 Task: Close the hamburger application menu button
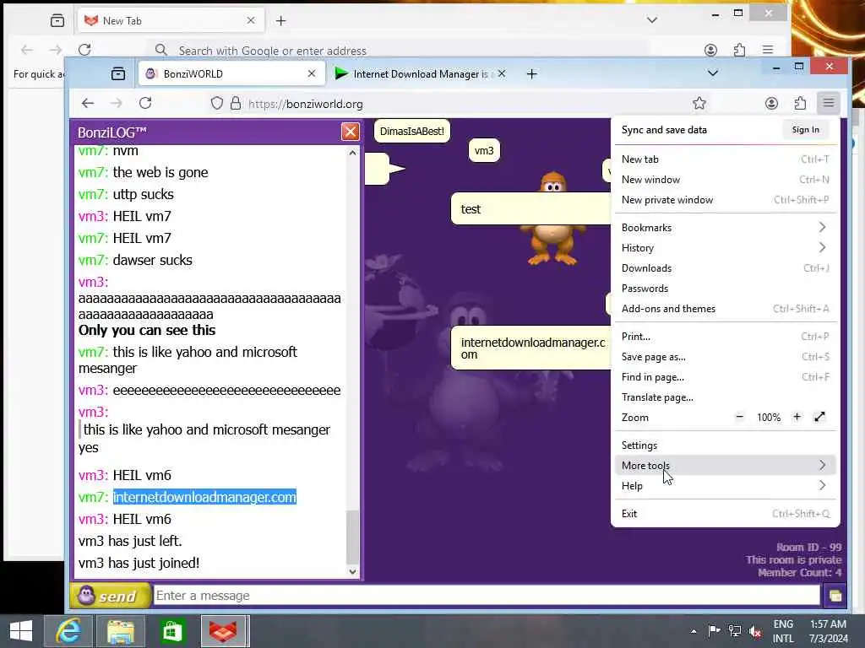click(x=829, y=103)
